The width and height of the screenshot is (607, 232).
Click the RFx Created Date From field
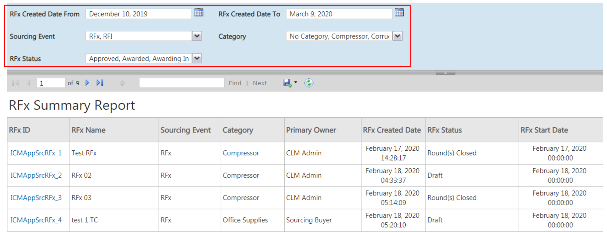click(138, 14)
